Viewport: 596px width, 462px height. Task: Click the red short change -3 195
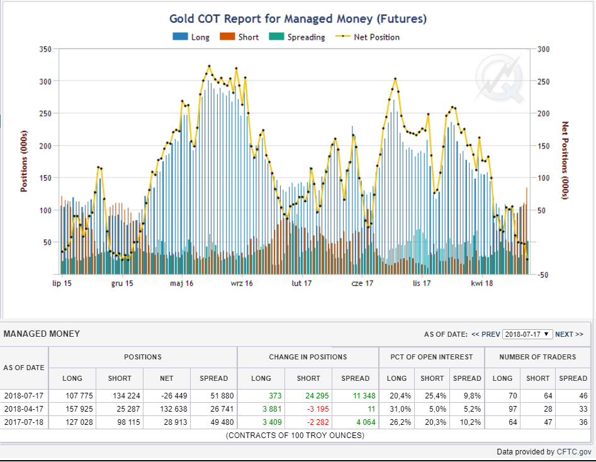(x=318, y=409)
